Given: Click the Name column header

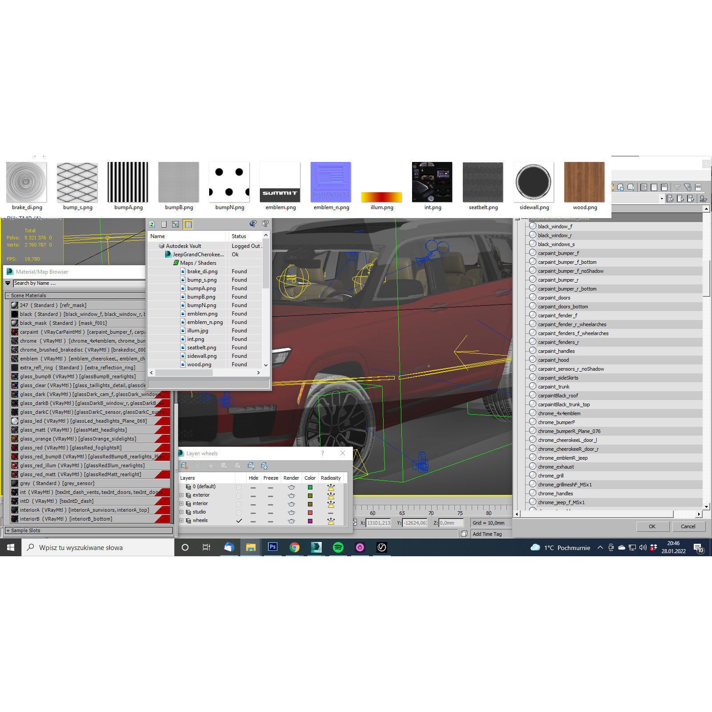Looking at the screenshot, I should [158, 236].
